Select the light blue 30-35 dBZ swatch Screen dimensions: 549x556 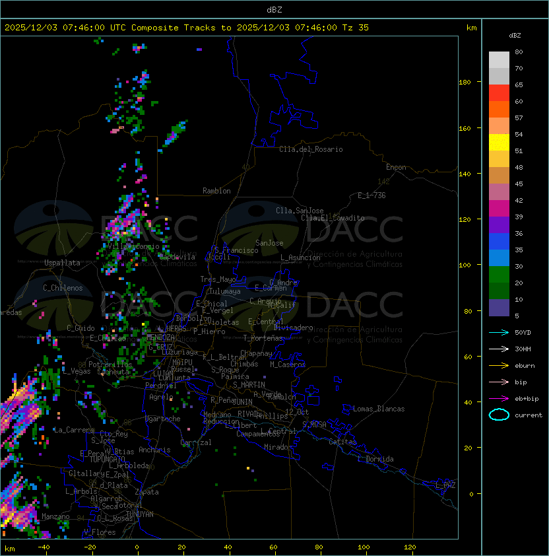[499, 258]
